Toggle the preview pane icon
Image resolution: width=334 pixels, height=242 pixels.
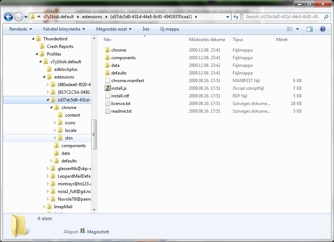pyautogui.click(x=310, y=29)
